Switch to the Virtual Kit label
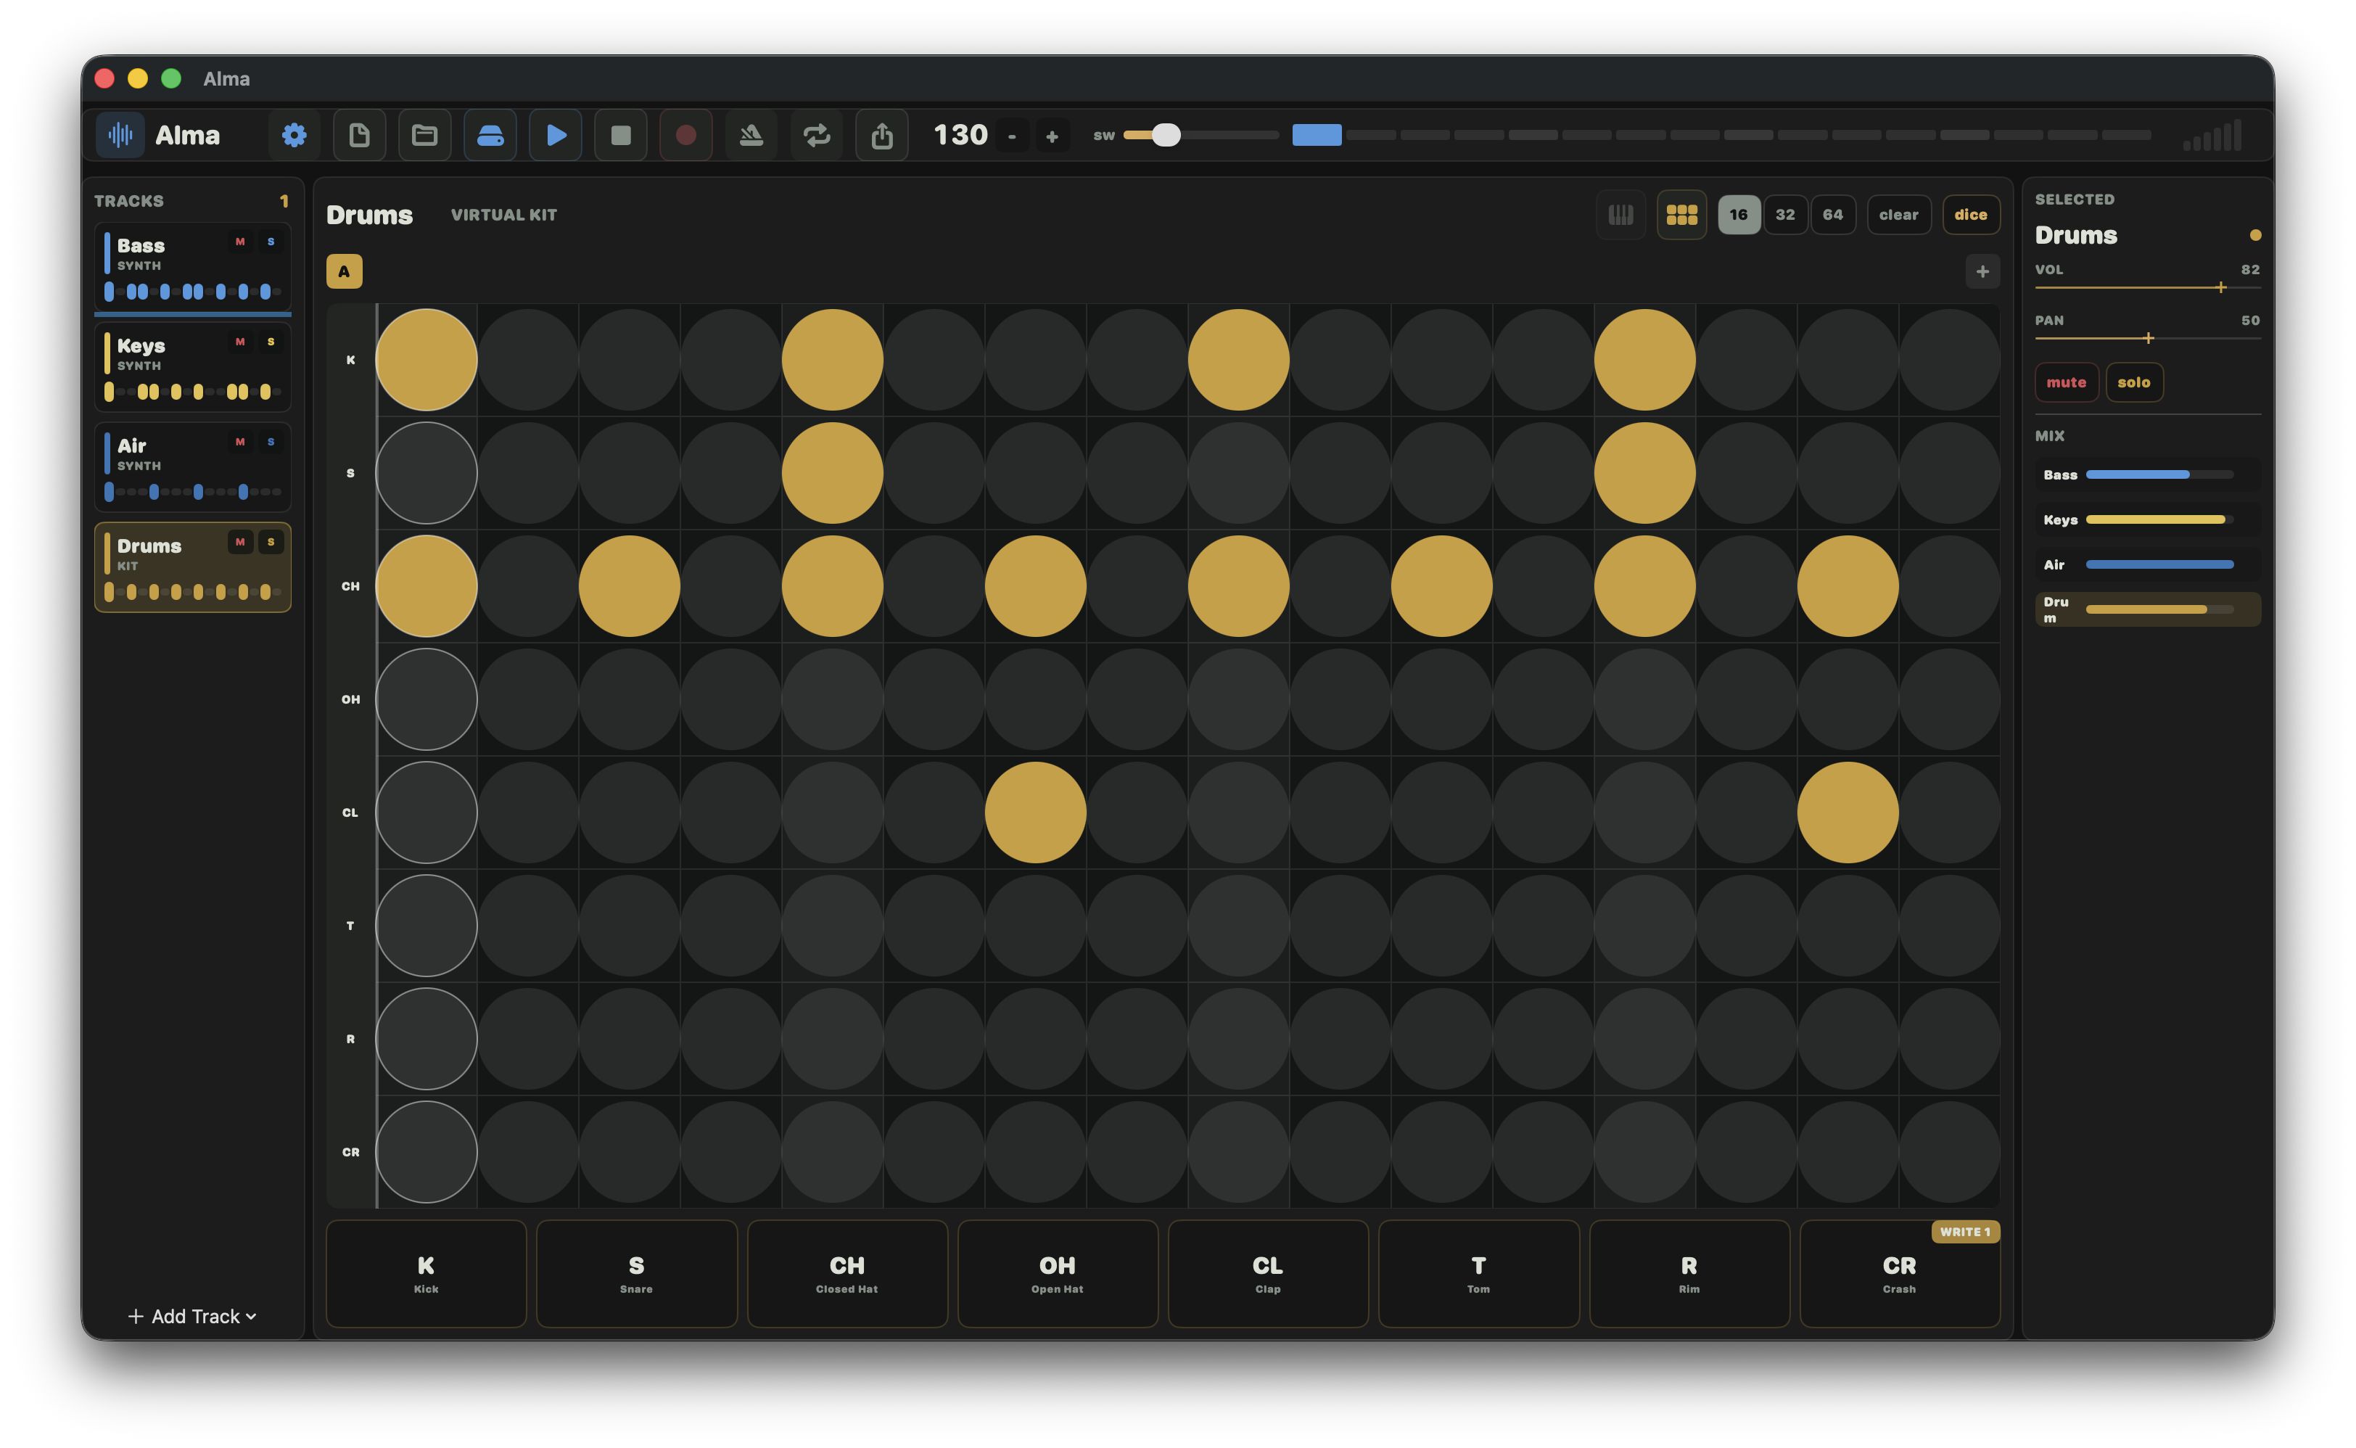 click(x=503, y=215)
